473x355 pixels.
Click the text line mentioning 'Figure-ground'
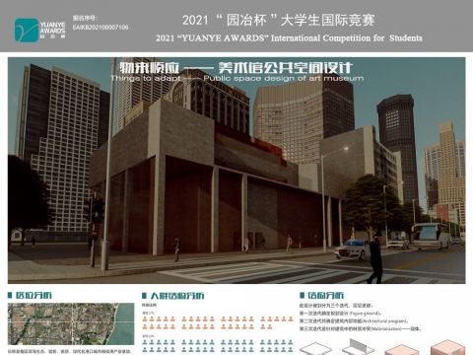click(x=340, y=314)
